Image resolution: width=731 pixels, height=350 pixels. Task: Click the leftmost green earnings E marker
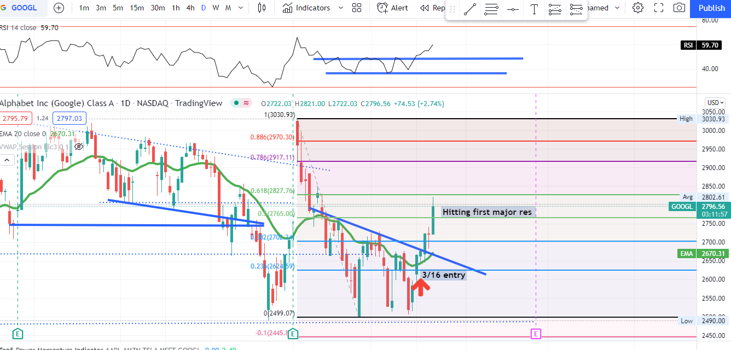pyautogui.click(x=18, y=333)
